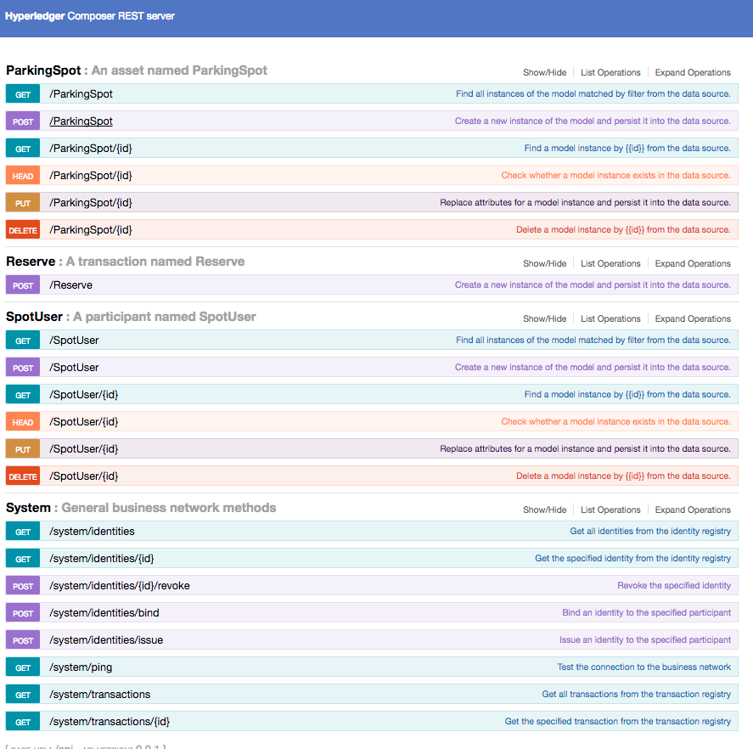
Task: Click GET badge for /SpotUser
Action: click(x=23, y=341)
